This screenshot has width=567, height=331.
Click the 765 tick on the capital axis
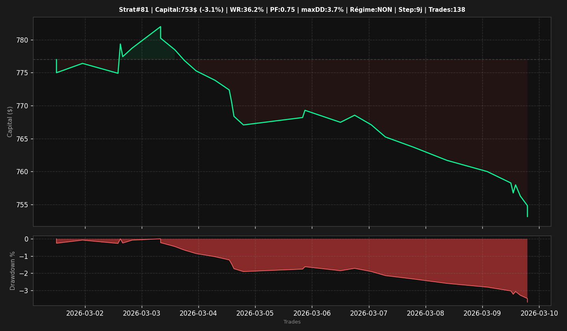point(23,139)
